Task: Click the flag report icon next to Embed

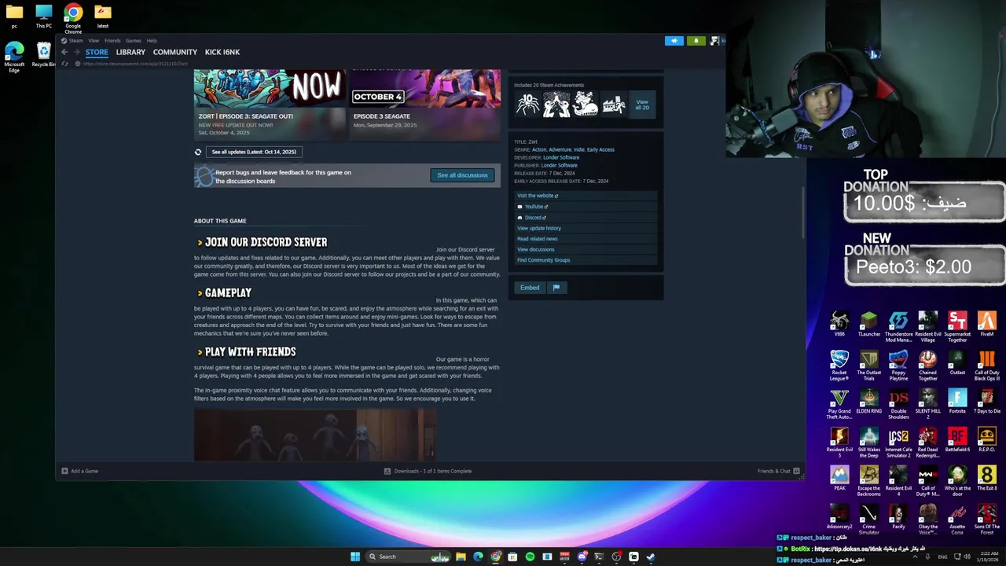Action: (556, 288)
